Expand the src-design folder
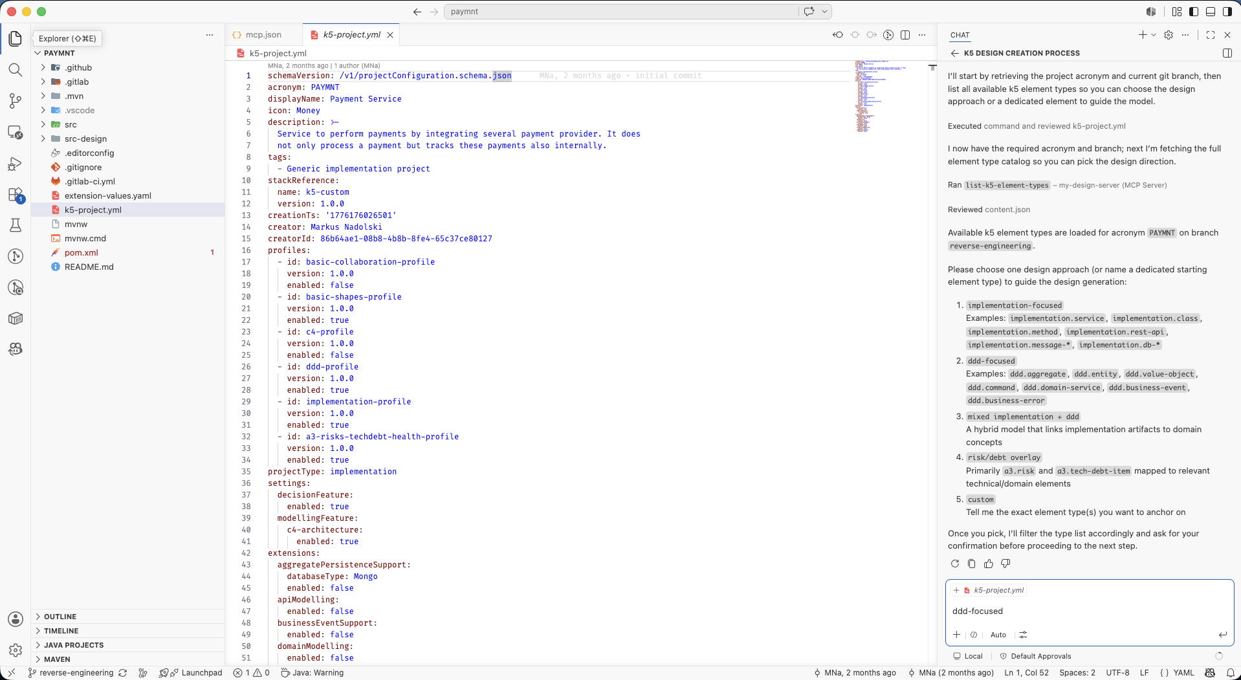The height and width of the screenshot is (680, 1241). coord(85,138)
